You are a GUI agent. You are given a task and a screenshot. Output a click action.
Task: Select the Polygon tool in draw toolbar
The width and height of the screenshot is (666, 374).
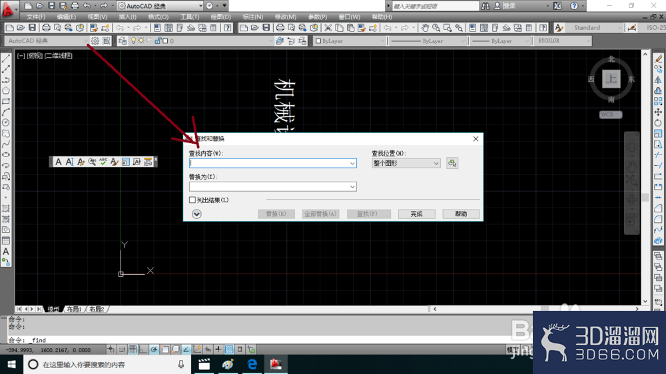pyautogui.click(x=6, y=91)
